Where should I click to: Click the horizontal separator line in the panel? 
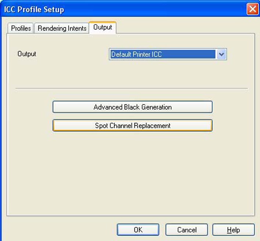[x=131, y=88]
